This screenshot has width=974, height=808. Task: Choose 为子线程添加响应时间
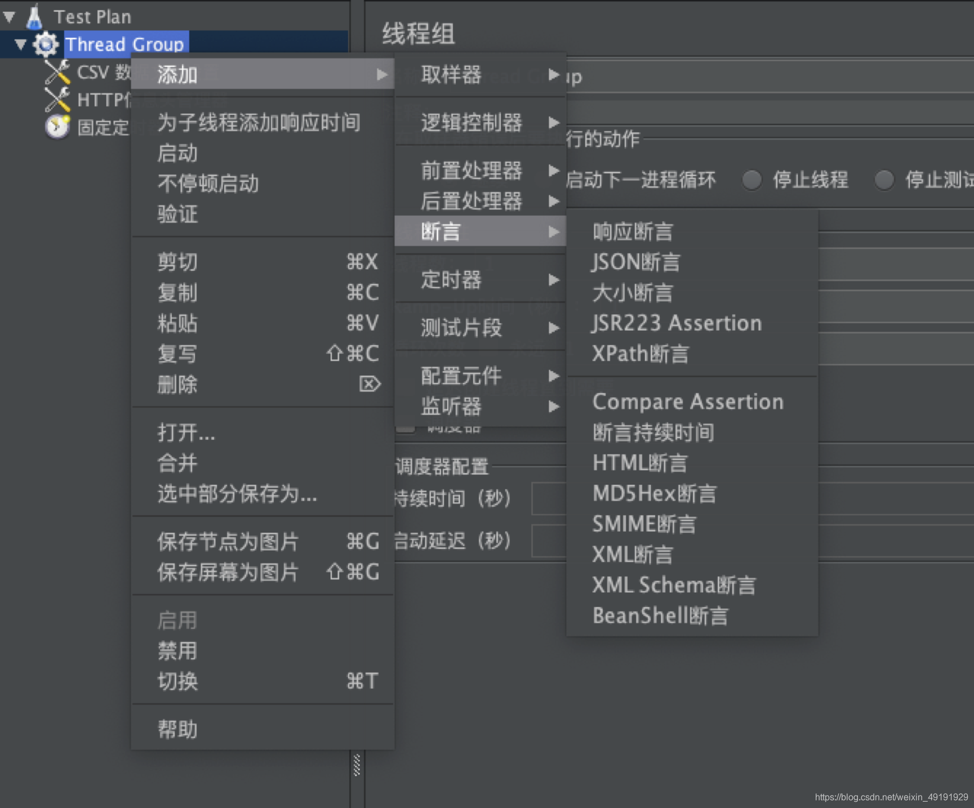click(263, 122)
